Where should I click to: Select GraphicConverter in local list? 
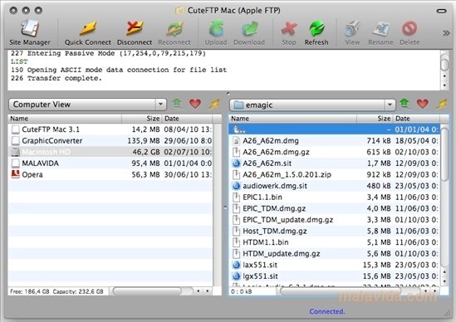coord(110,140)
